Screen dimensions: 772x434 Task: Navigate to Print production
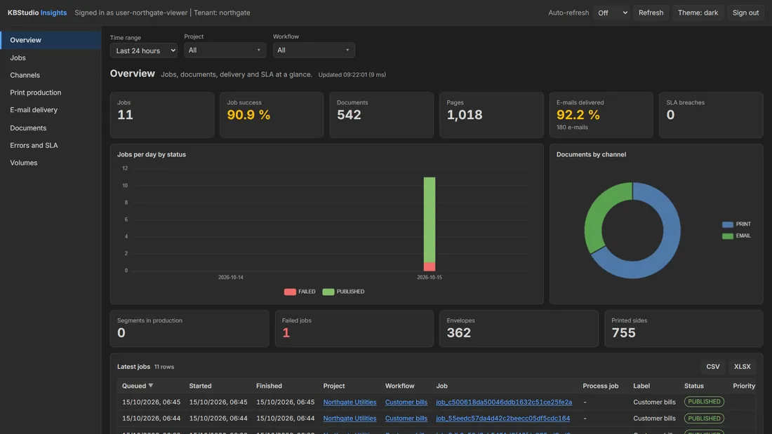[51, 93]
